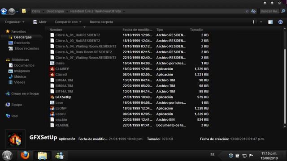The width and height of the screenshot is (287, 161).
Task: Toggle the preview pane icon
Action: pyautogui.click(x=270, y=22)
